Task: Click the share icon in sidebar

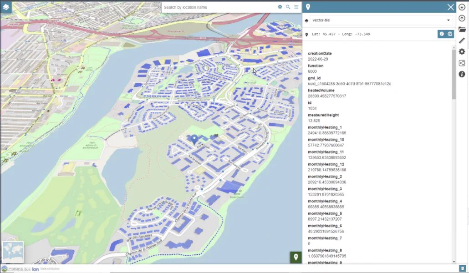Action: tap(462, 63)
